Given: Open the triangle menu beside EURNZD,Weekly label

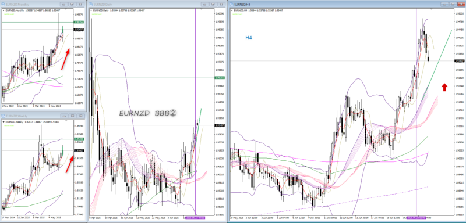Looking at the screenshot, I should [x=3, y=122].
